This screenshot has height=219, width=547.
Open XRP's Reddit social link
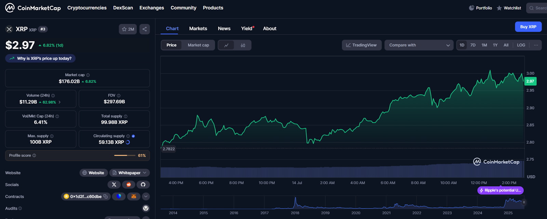click(129, 185)
